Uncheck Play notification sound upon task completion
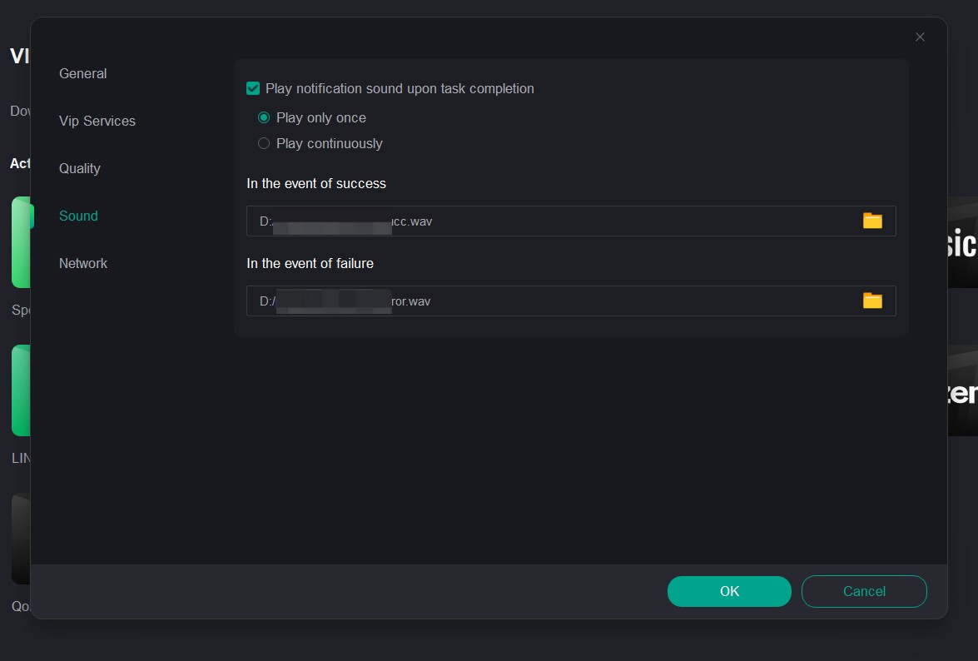Viewport: 978px width, 661px height. point(252,88)
